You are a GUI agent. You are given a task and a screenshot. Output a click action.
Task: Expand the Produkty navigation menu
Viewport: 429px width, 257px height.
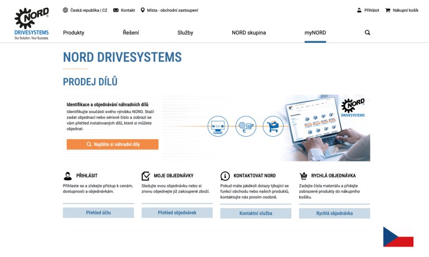(74, 33)
